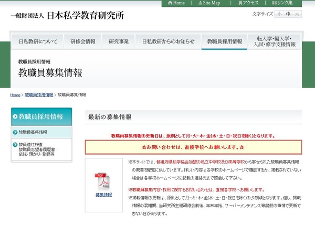Set font size to 中
315x225 pixels.
288,14
